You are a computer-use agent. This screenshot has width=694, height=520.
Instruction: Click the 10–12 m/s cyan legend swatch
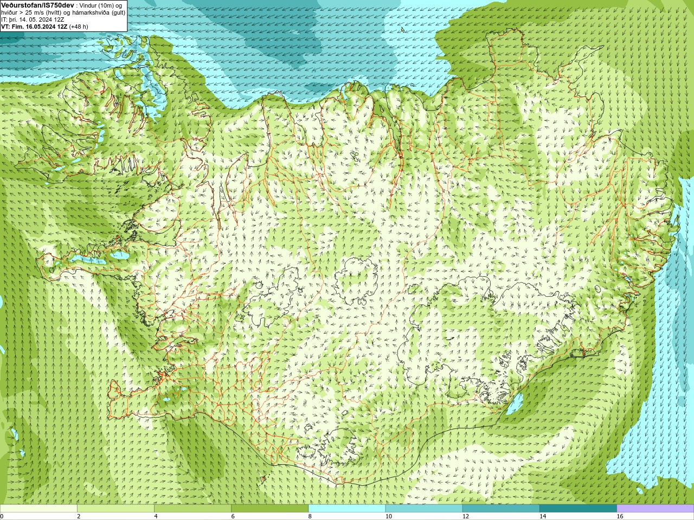tap(424, 509)
